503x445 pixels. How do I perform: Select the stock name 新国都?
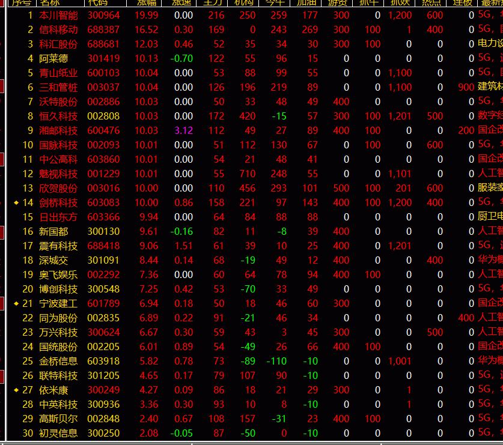[x=53, y=231]
